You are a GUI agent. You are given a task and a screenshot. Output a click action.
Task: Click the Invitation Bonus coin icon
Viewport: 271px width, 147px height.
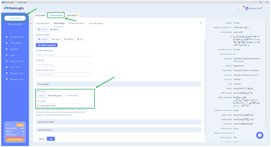[7, 79]
